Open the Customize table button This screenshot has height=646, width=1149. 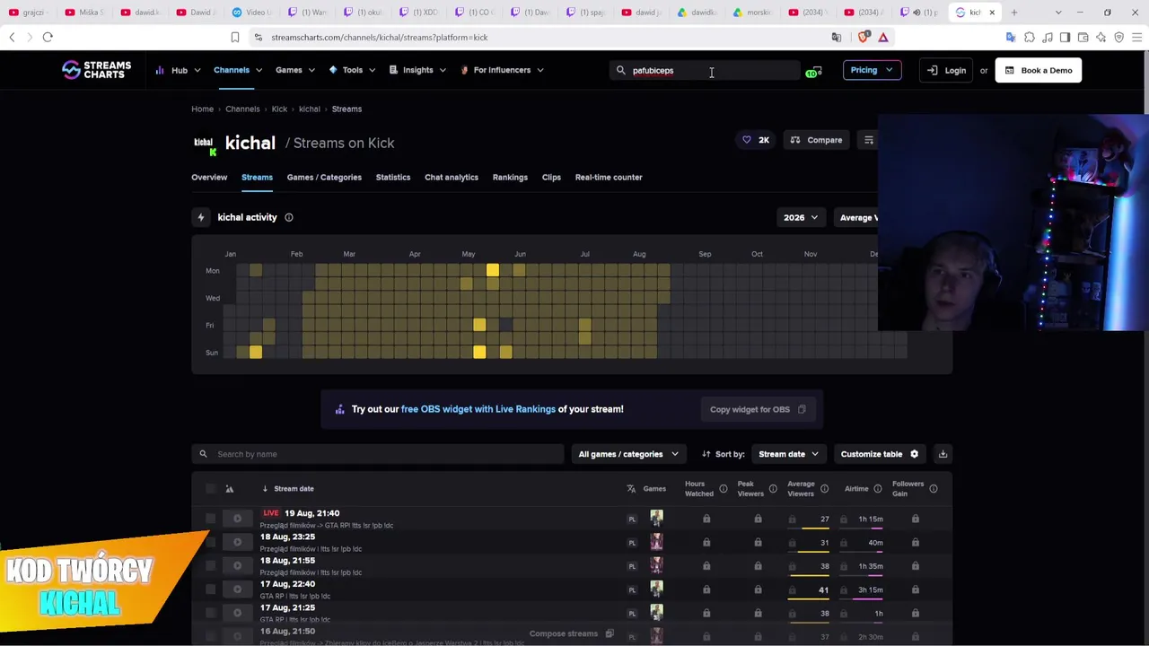880,454
